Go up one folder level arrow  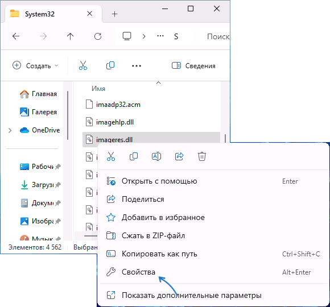coord(71,36)
